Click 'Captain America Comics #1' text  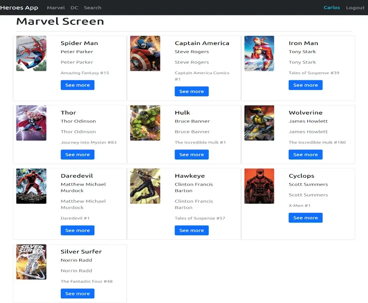(202, 76)
